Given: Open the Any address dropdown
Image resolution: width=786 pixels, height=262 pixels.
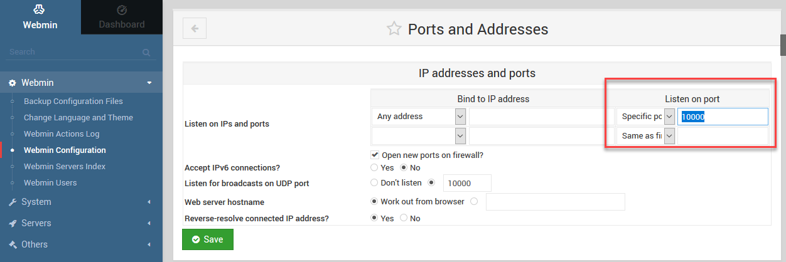Looking at the screenshot, I should [x=419, y=117].
